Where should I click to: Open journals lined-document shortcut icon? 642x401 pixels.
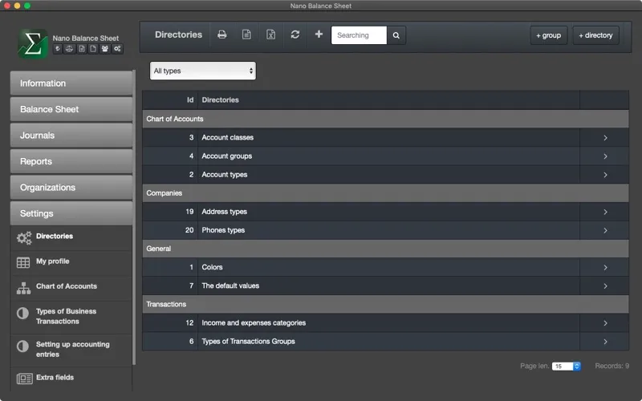click(x=82, y=49)
